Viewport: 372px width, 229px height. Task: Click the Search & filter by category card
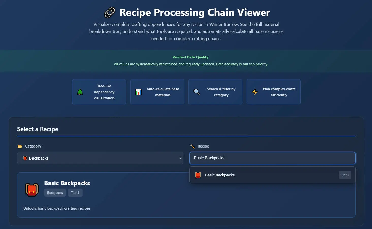coord(215,92)
